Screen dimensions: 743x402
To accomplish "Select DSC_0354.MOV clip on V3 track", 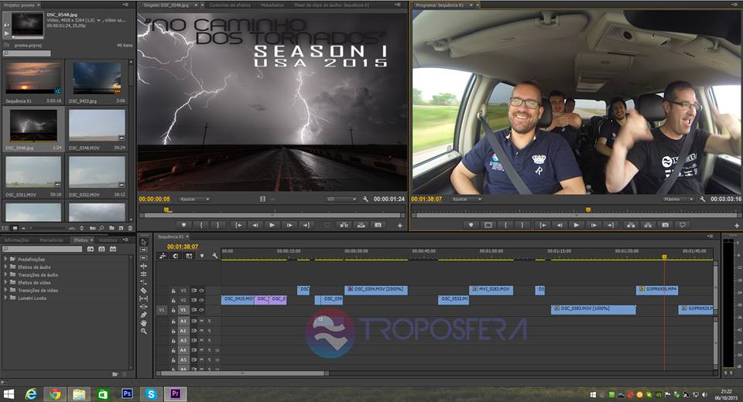I will (376, 290).
